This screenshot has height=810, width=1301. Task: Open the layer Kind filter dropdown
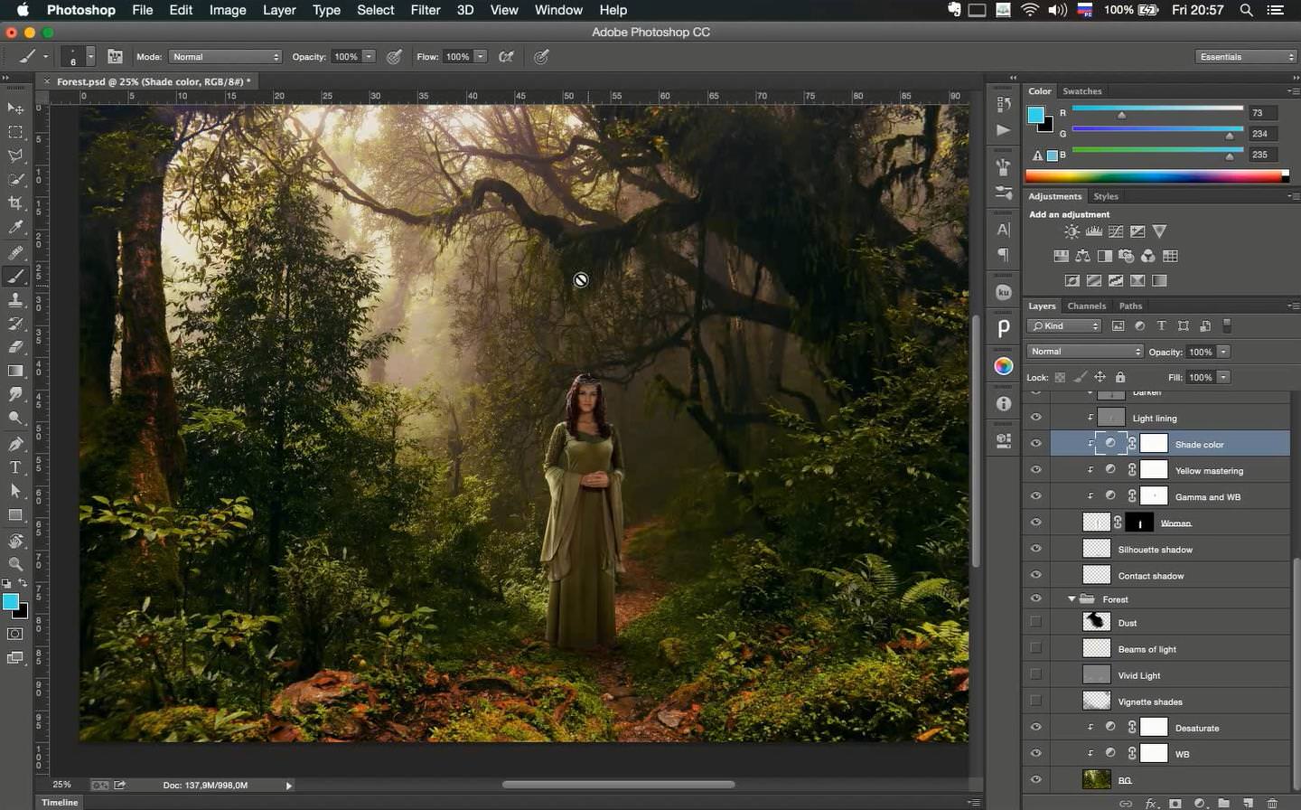tap(1065, 326)
